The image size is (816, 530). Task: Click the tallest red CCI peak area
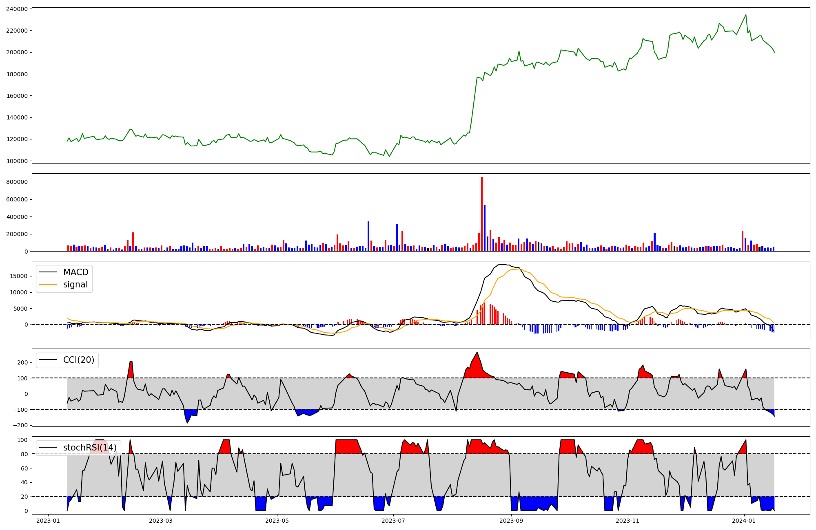[x=477, y=367]
